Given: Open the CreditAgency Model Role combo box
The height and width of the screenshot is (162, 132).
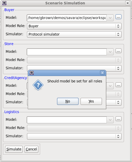Looking at the screenshot, I should 114,94.
